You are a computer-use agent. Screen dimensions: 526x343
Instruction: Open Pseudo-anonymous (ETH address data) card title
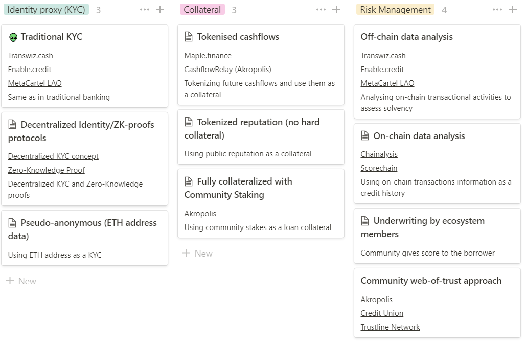pos(82,229)
